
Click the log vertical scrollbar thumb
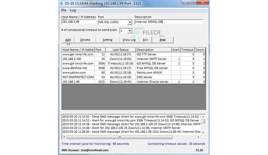[203, 121]
